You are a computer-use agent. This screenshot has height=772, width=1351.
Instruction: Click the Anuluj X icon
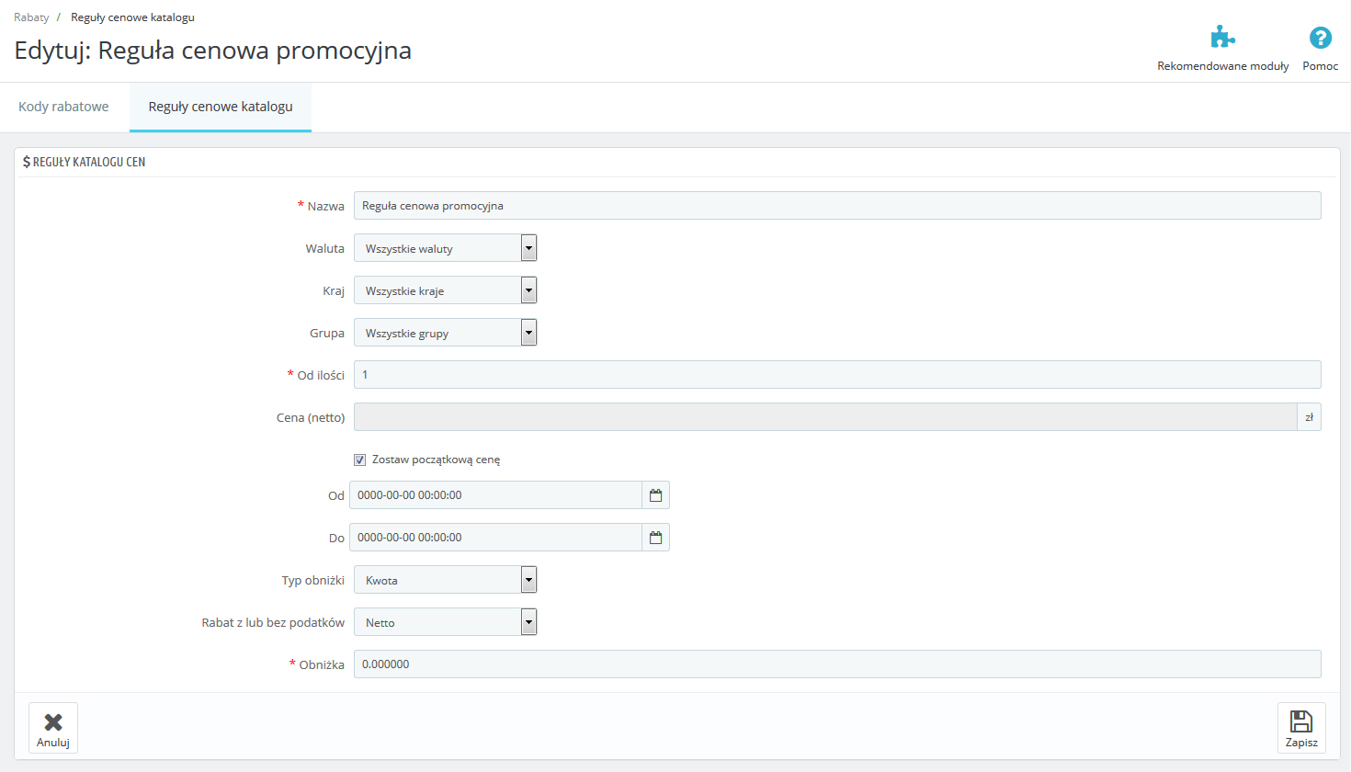(53, 722)
